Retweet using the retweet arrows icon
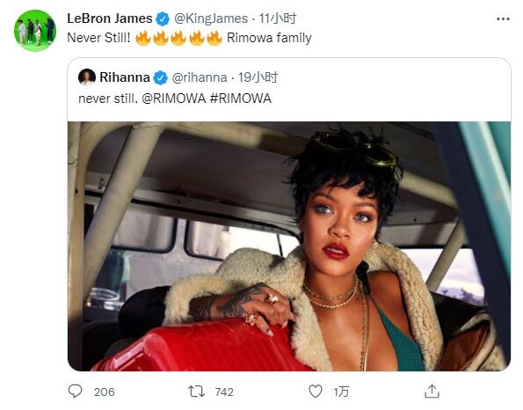This screenshot has height=410, width=523. point(196,391)
